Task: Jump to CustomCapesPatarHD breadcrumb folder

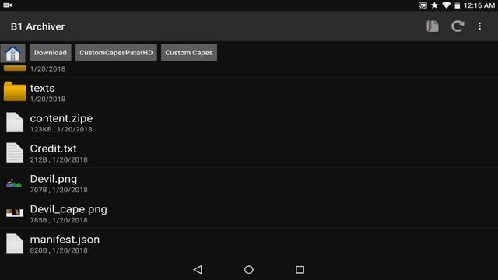Action: [x=116, y=53]
